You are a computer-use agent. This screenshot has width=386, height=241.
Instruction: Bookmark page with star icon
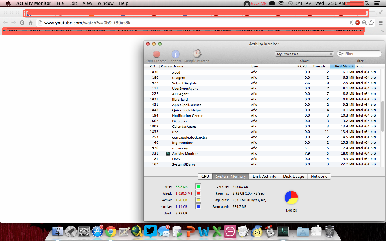(x=371, y=23)
